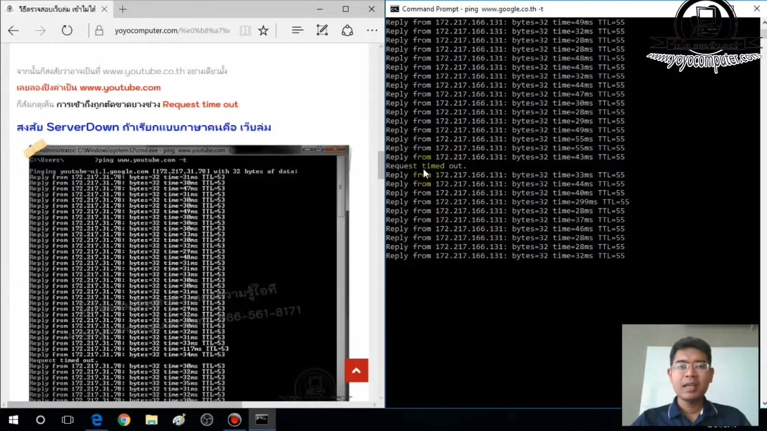Click "Request timed out." line in Command Prompt

pos(425,166)
